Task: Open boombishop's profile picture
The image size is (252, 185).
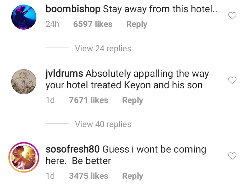Action: tap(24, 17)
